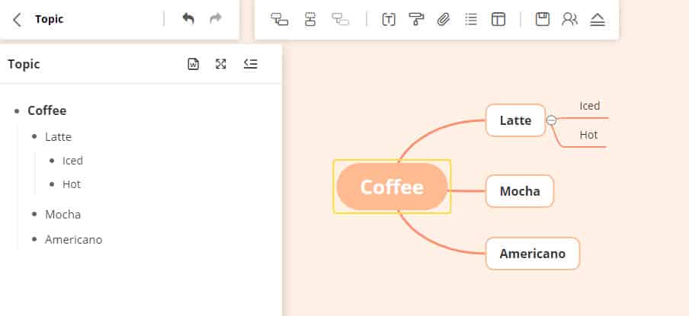Insert a floating topic with dashed icon
This screenshot has height=316, width=689.
click(310, 19)
